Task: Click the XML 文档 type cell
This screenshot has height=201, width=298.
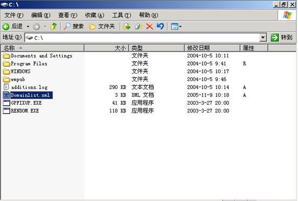Action: pos(143,95)
